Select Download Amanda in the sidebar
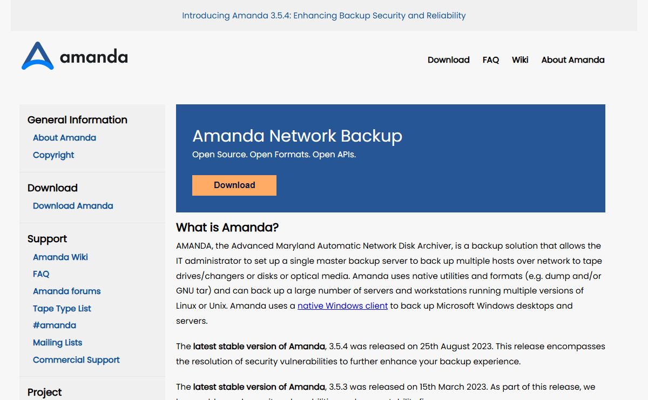The image size is (648, 400). [73, 206]
